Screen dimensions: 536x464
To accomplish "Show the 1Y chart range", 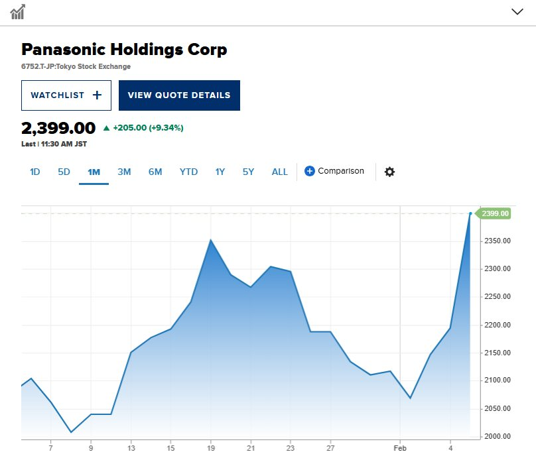I will 220,172.
